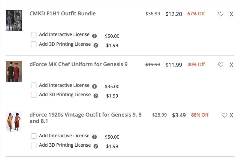Viewport: 241px width, 159px height.
Task: Open 3D Printing License info for Chef Uniform
Action: pos(96,96)
